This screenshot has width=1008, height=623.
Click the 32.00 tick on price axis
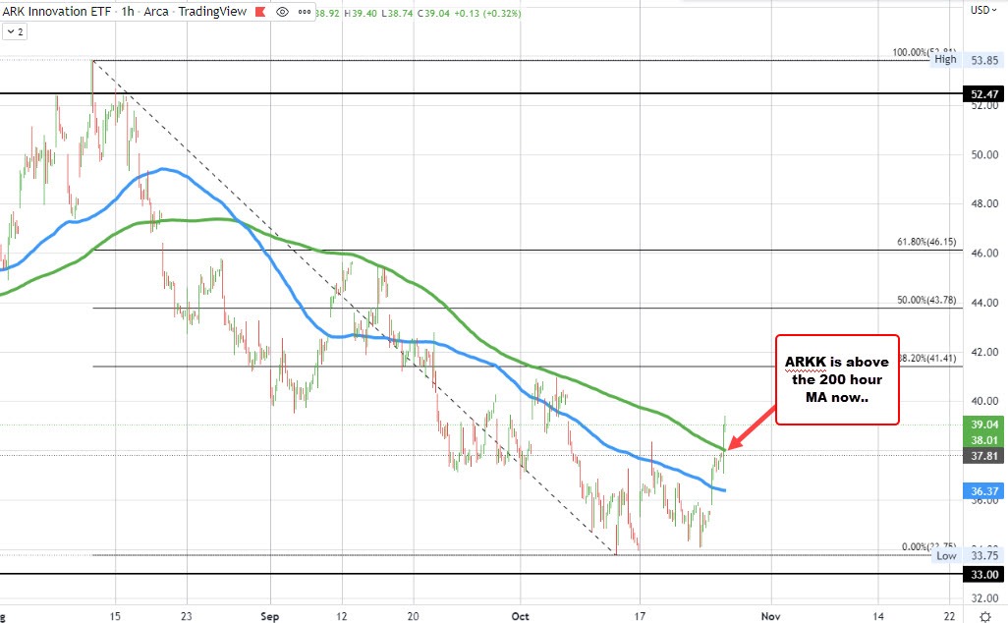(x=984, y=597)
